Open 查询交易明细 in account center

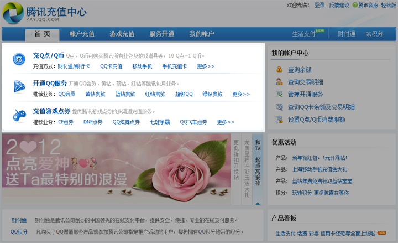coord(305,82)
